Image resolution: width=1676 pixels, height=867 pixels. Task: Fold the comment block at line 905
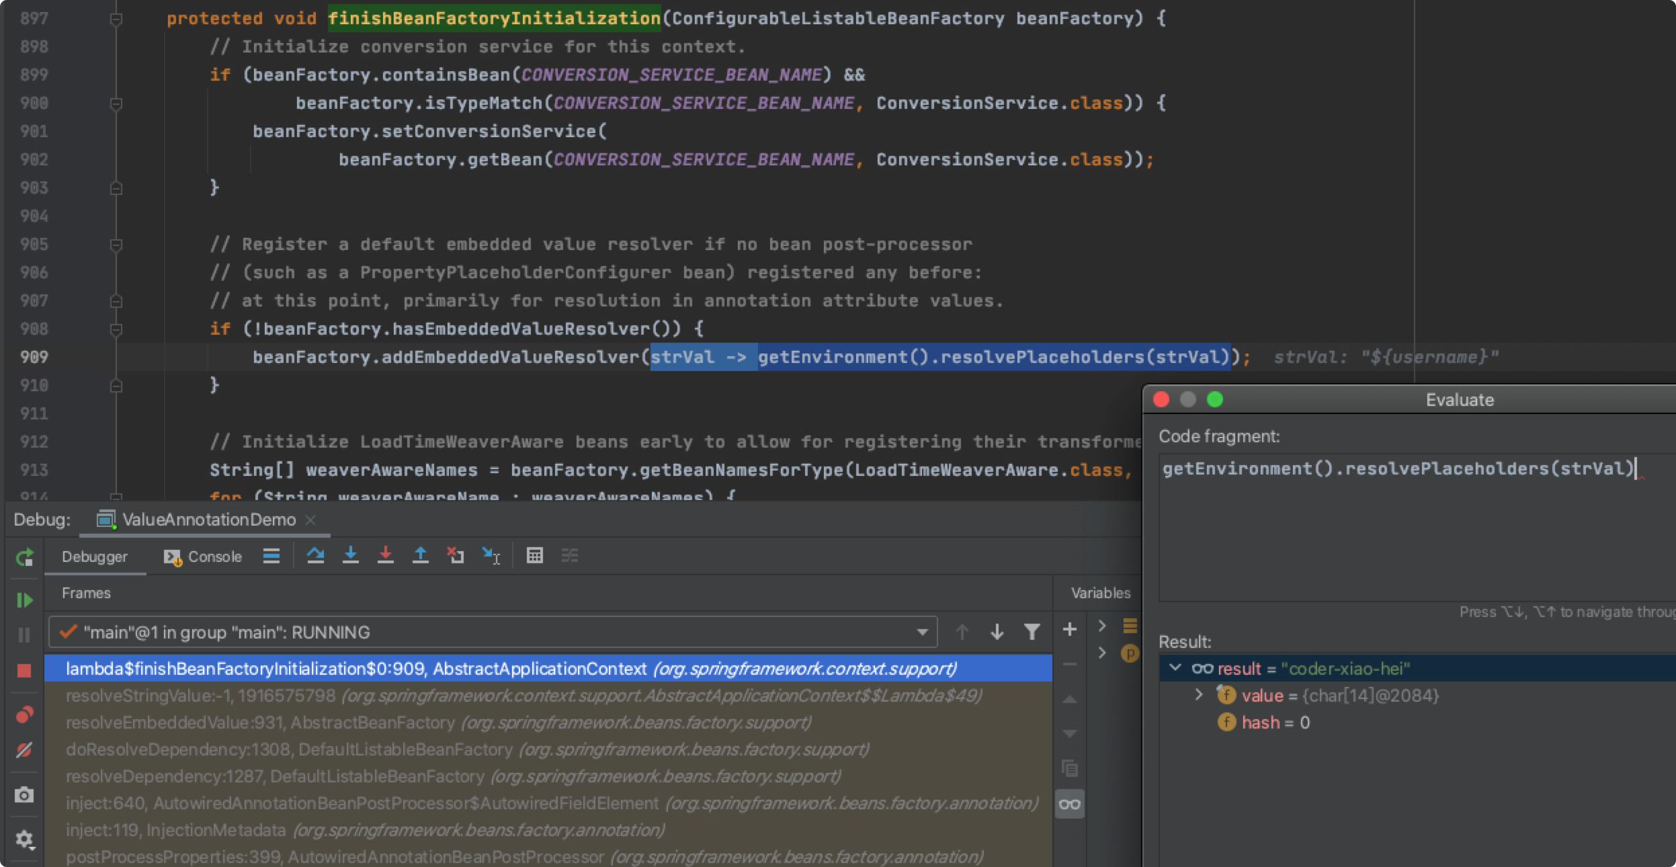tap(116, 245)
